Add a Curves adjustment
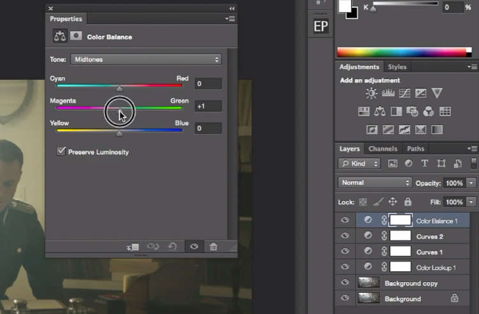 point(404,93)
